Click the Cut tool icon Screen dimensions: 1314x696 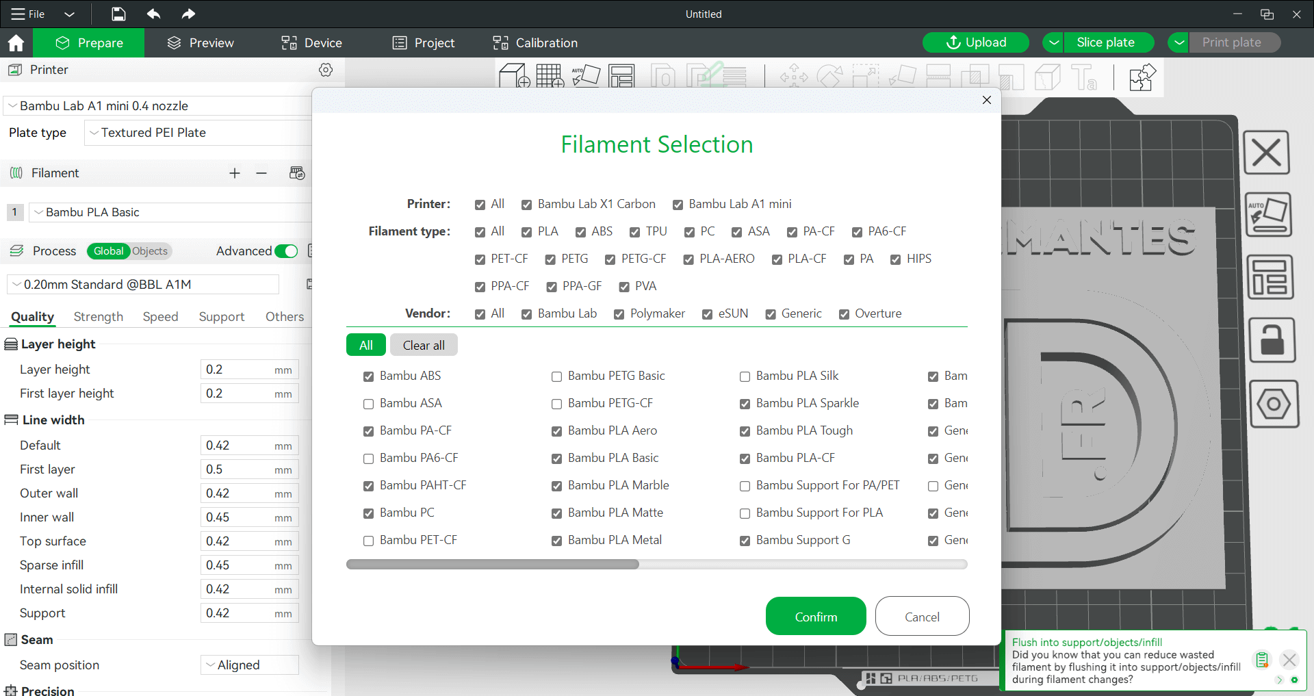tap(938, 76)
